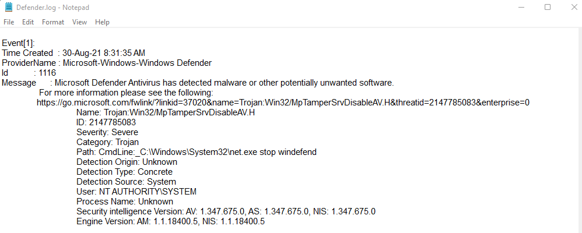Click the ProviderName Windows Defender line

(107, 63)
